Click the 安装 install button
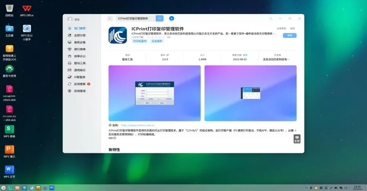 pos(290,35)
